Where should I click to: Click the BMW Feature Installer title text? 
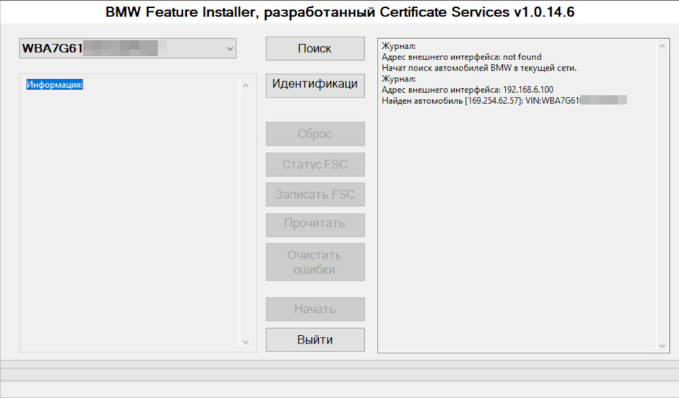click(340, 12)
